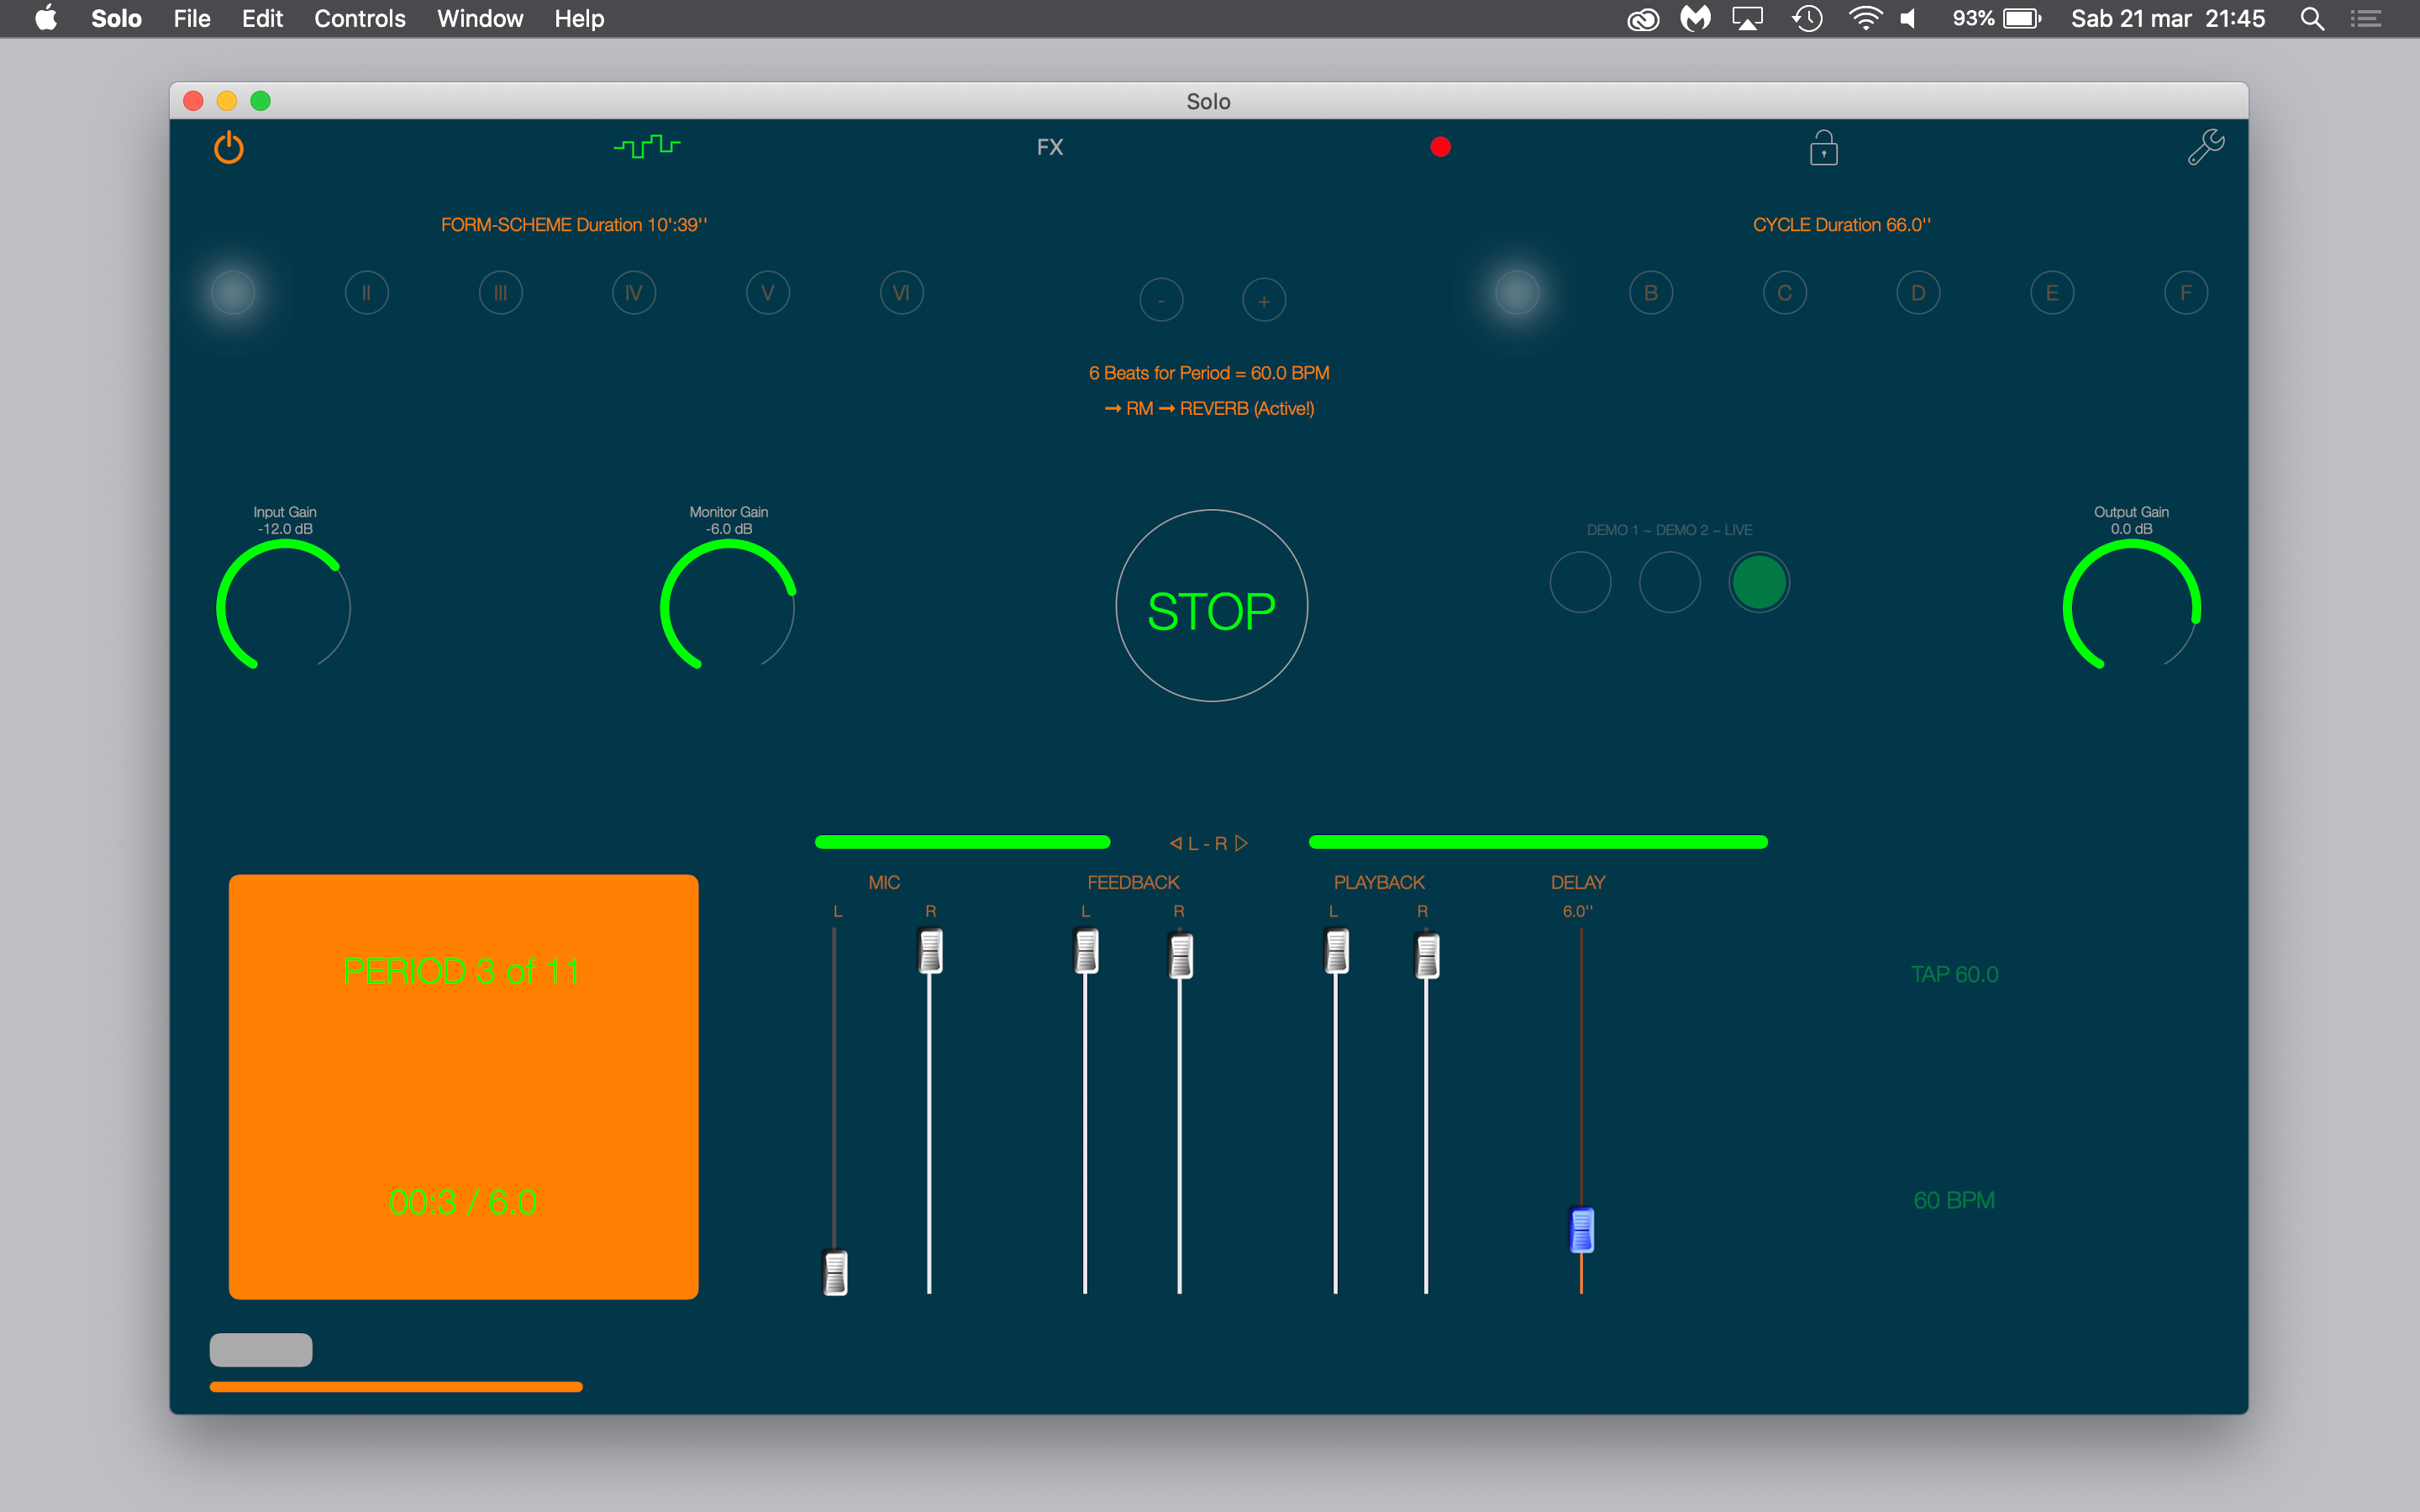Click the Creative Cloud menu bar icon

pos(1643,18)
